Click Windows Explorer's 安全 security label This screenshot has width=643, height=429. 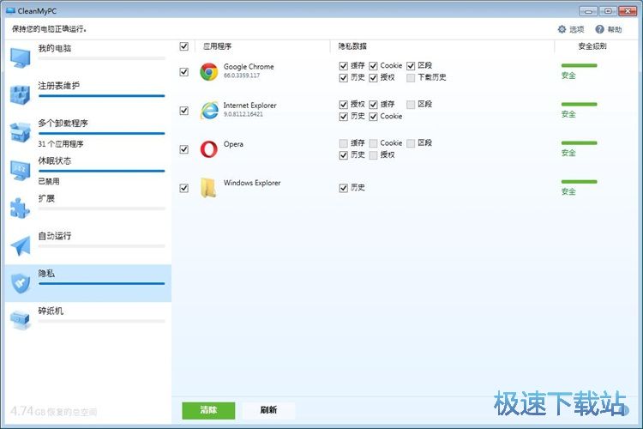tap(568, 191)
